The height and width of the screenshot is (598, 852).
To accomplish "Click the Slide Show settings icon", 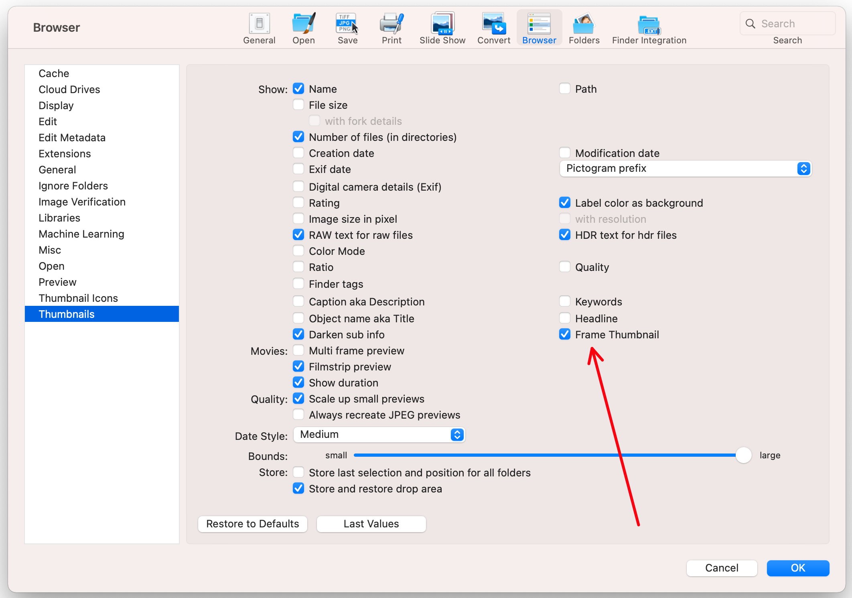I will coord(442,23).
